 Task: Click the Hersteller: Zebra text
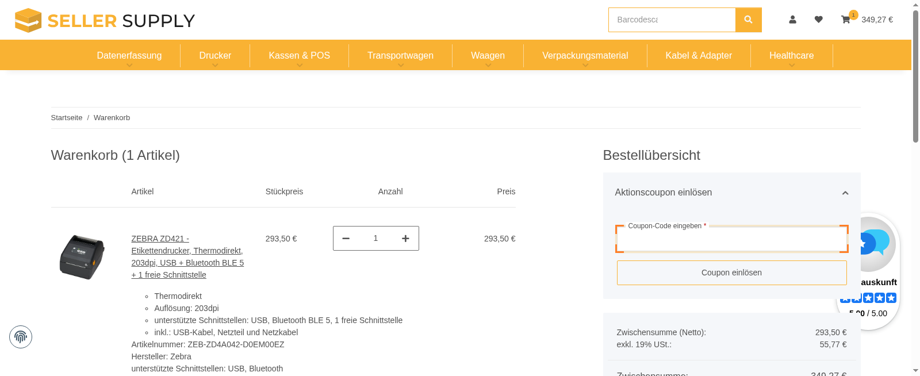click(161, 356)
